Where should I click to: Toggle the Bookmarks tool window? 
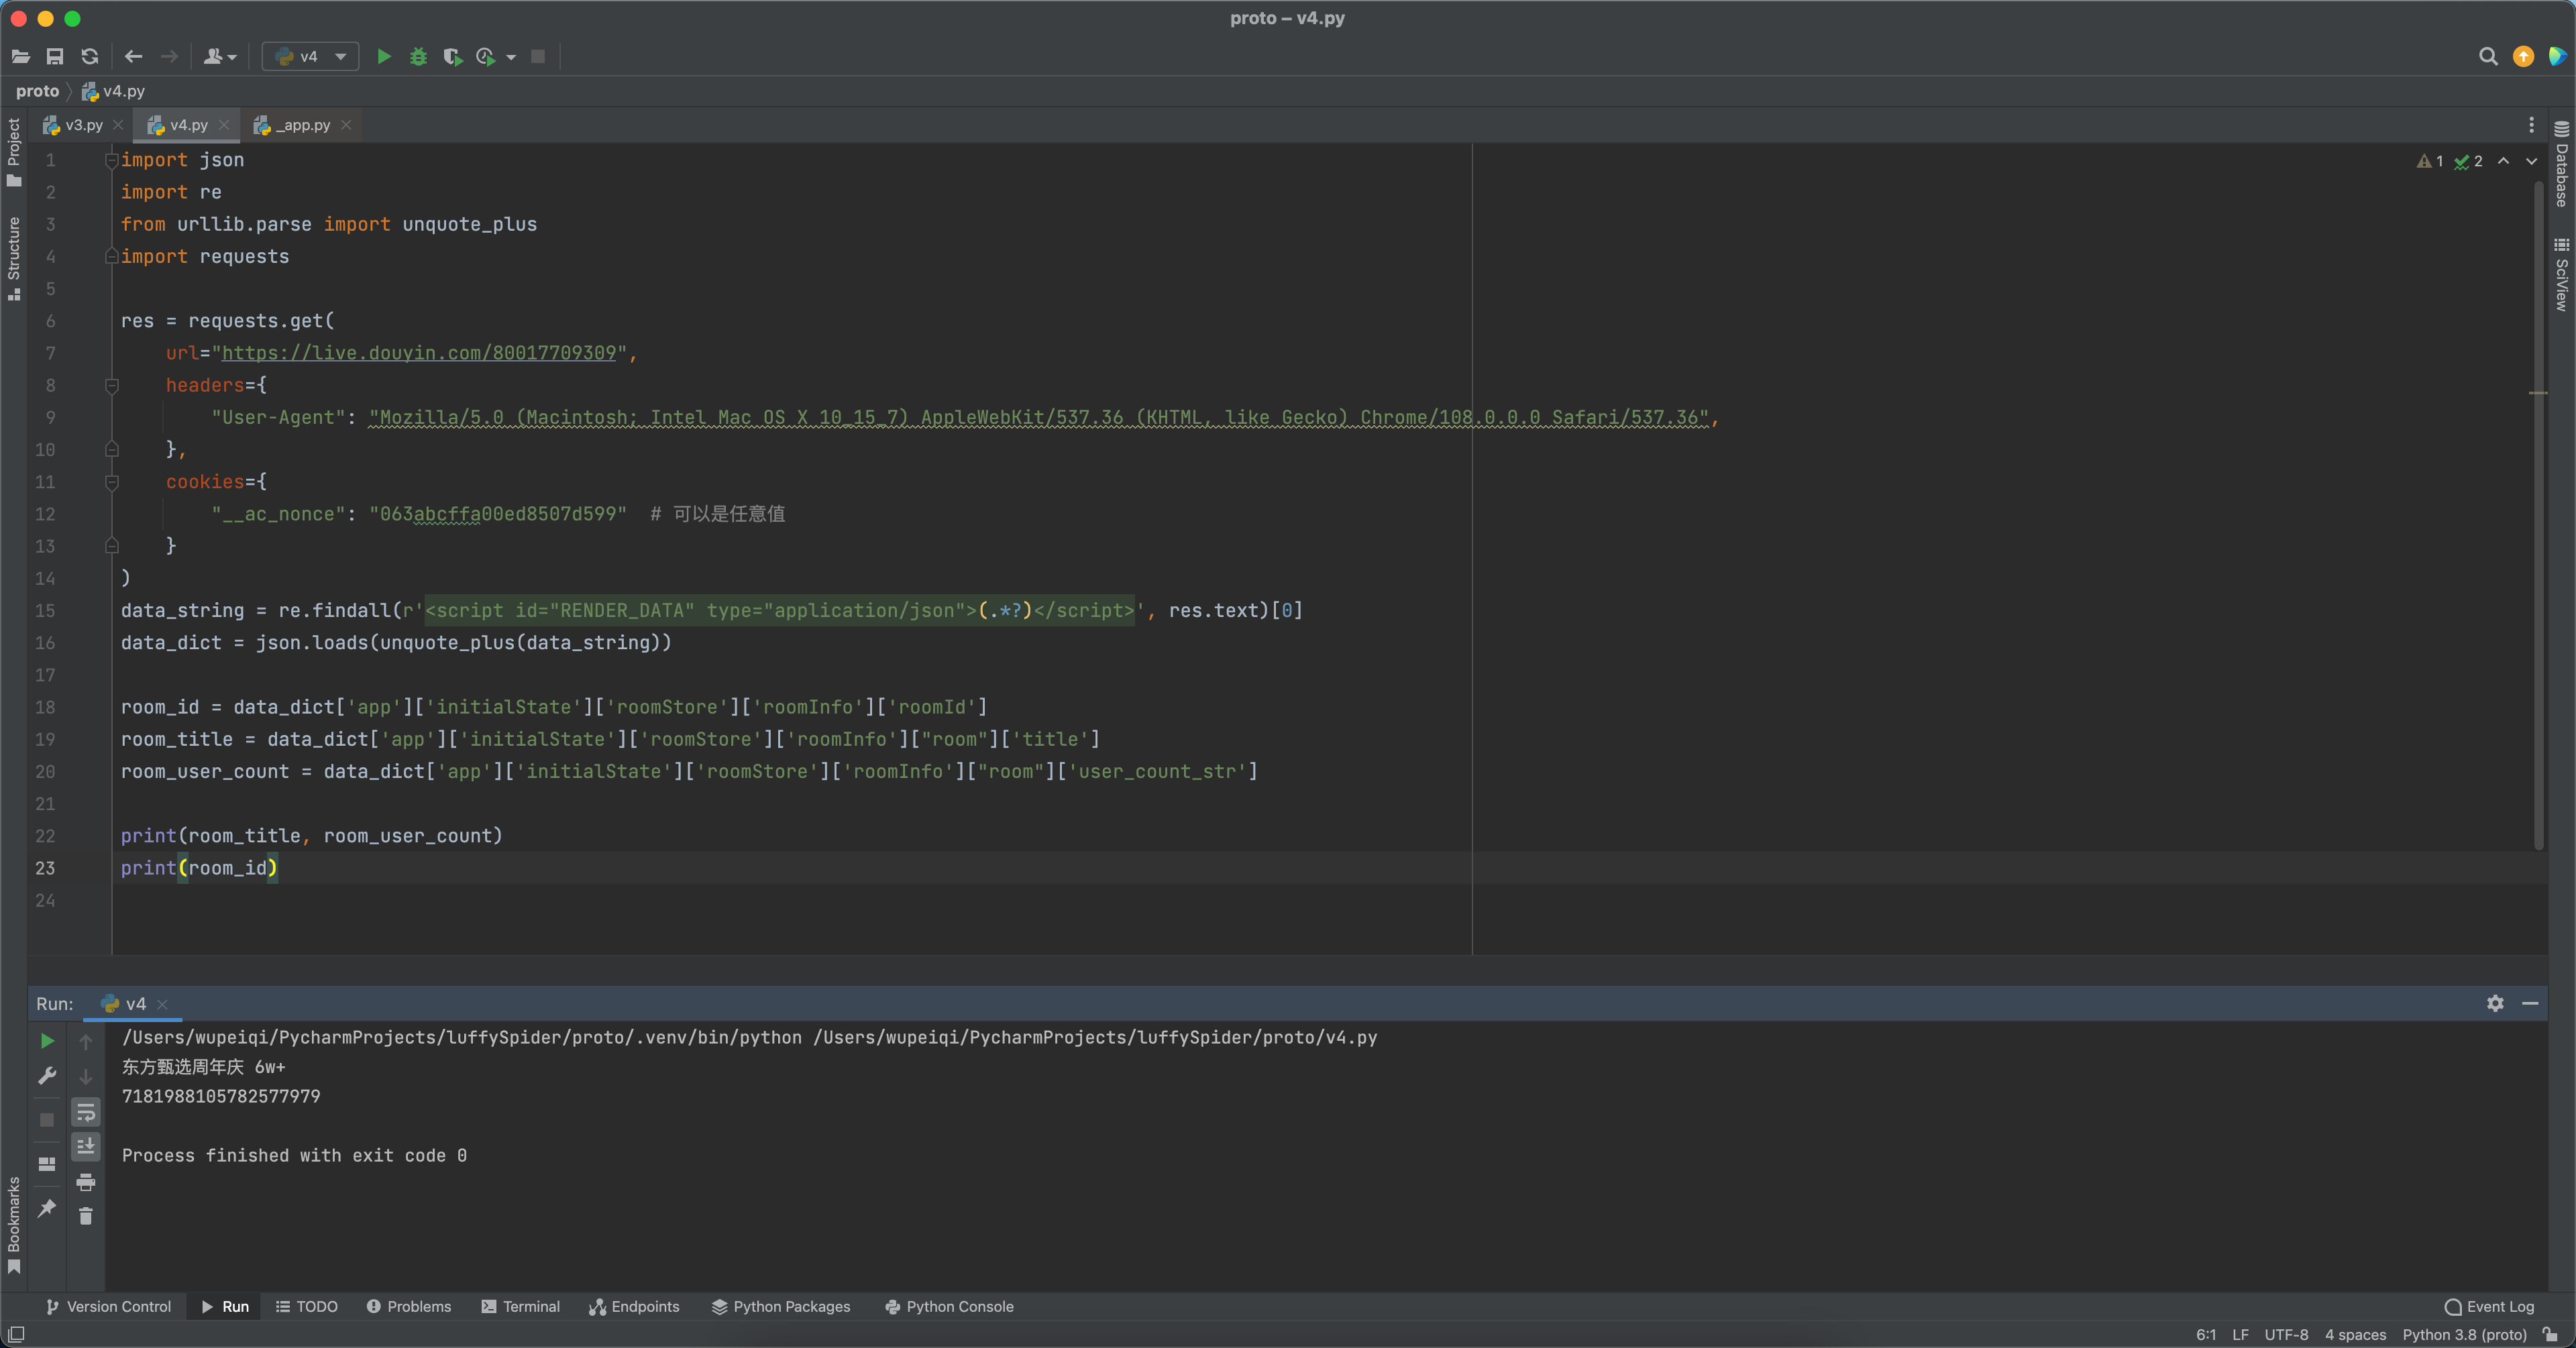tap(14, 1225)
